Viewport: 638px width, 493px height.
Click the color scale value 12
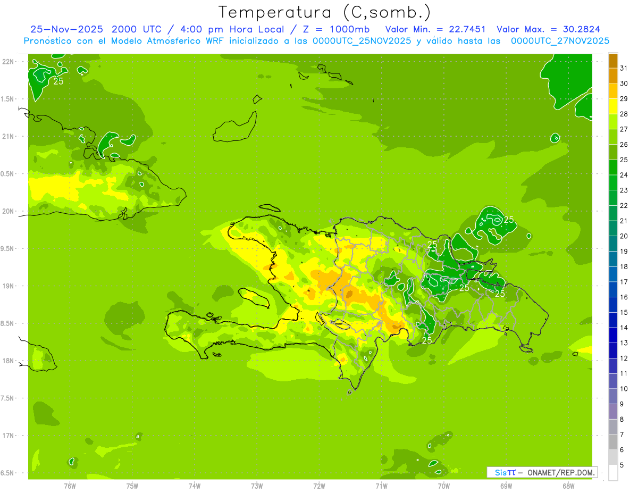coord(624,358)
